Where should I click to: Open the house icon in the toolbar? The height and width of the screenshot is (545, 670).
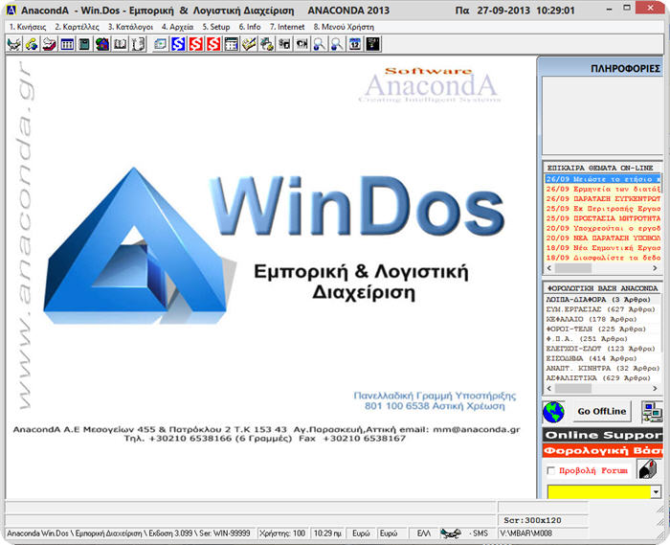102,44
